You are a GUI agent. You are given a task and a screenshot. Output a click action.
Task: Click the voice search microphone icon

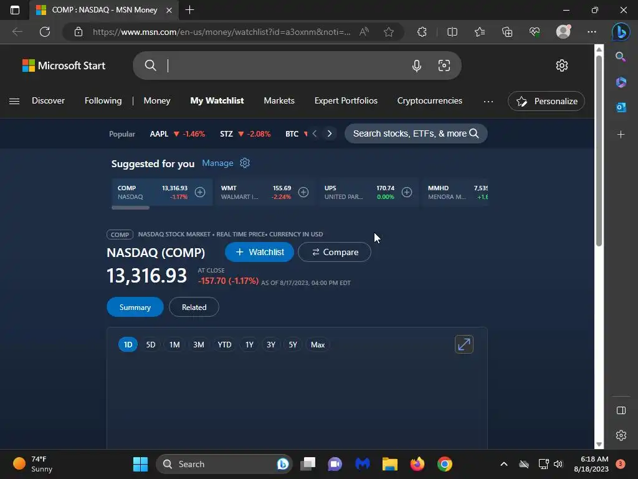pyautogui.click(x=417, y=65)
